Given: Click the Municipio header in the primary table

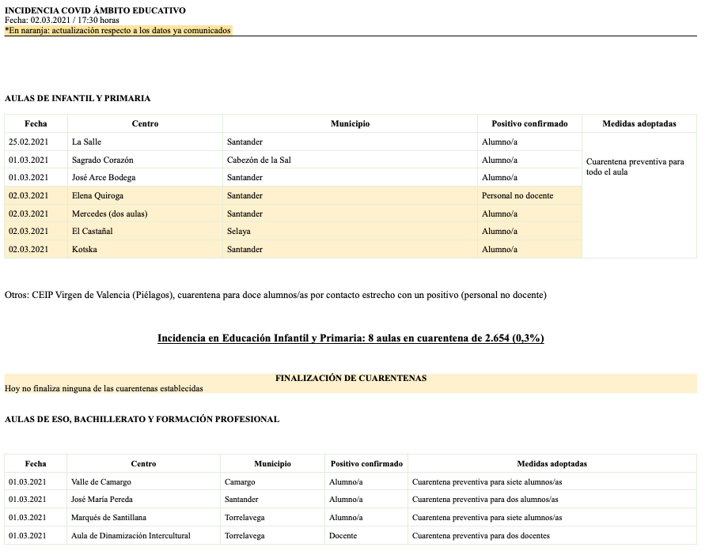Looking at the screenshot, I should [x=350, y=124].
